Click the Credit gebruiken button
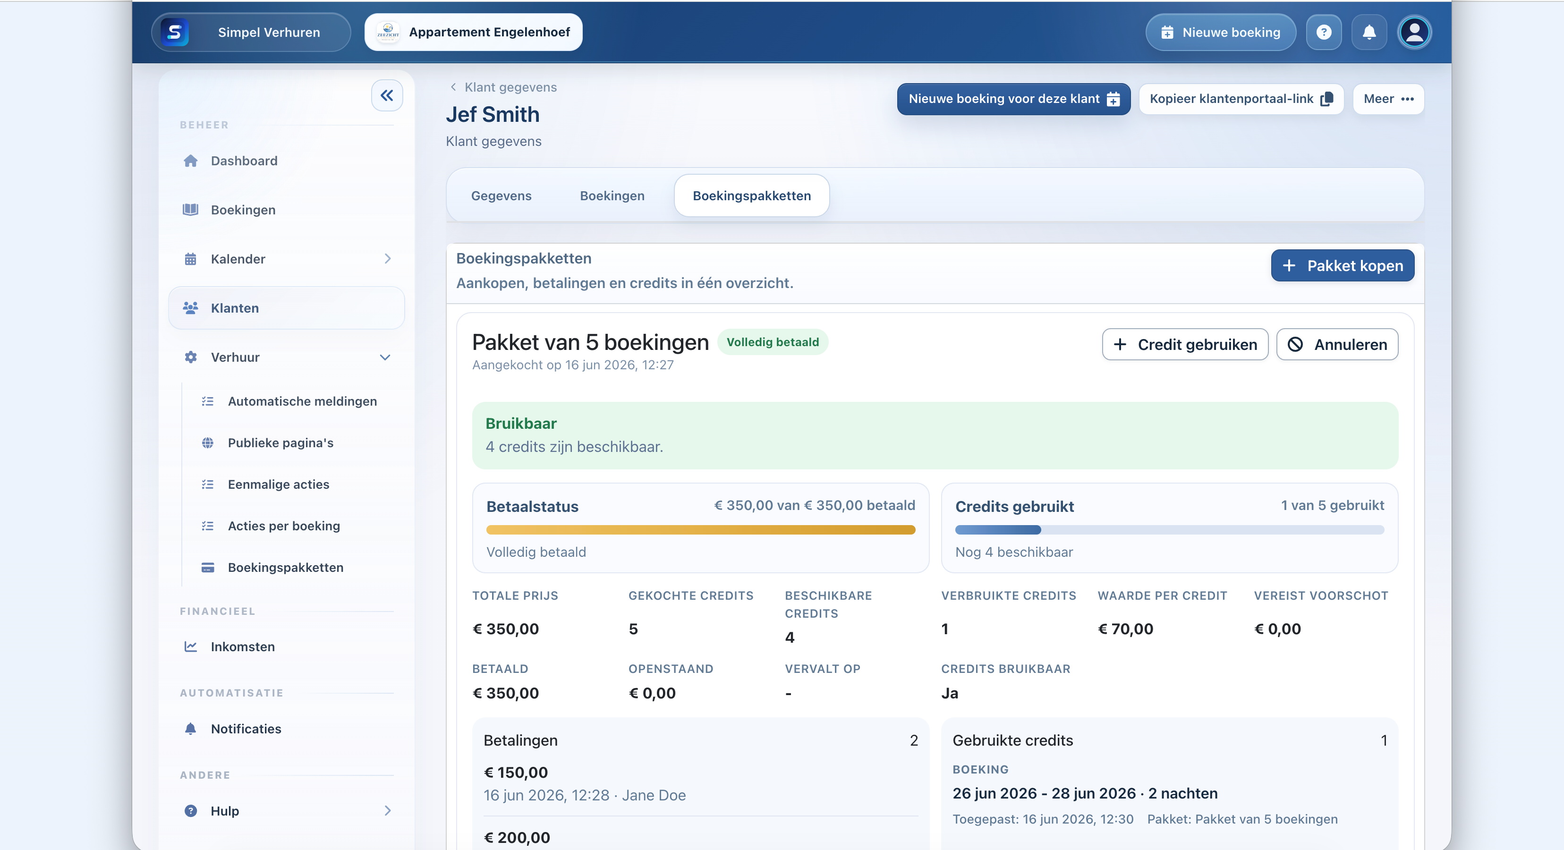Image resolution: width=1564 pixels, height=850 pixels. point(1184,344)
